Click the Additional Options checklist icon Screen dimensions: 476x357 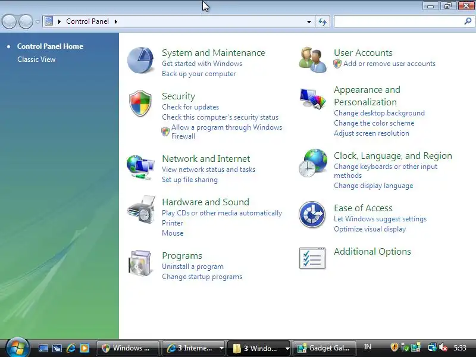[312, 258]
